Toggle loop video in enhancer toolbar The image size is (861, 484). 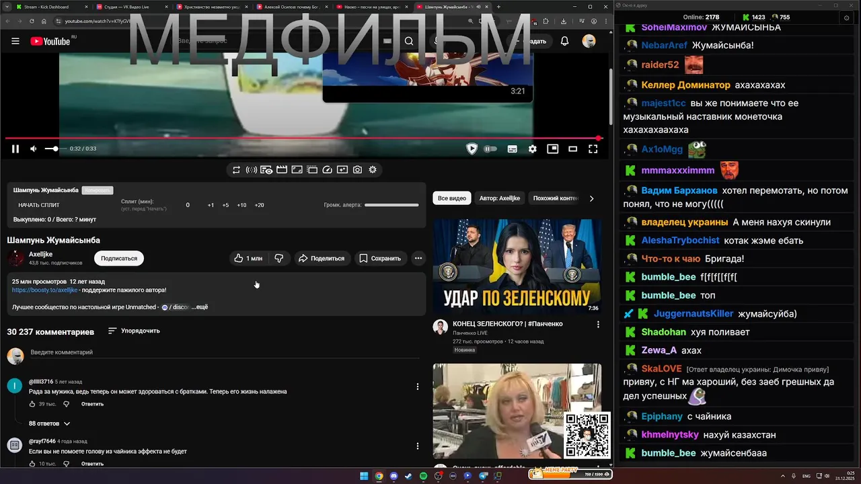236,170
